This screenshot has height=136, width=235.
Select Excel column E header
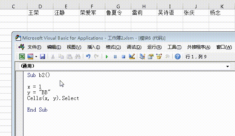[x=66, y=6]
